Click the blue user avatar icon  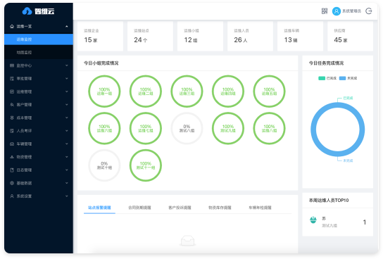(337, 11)
